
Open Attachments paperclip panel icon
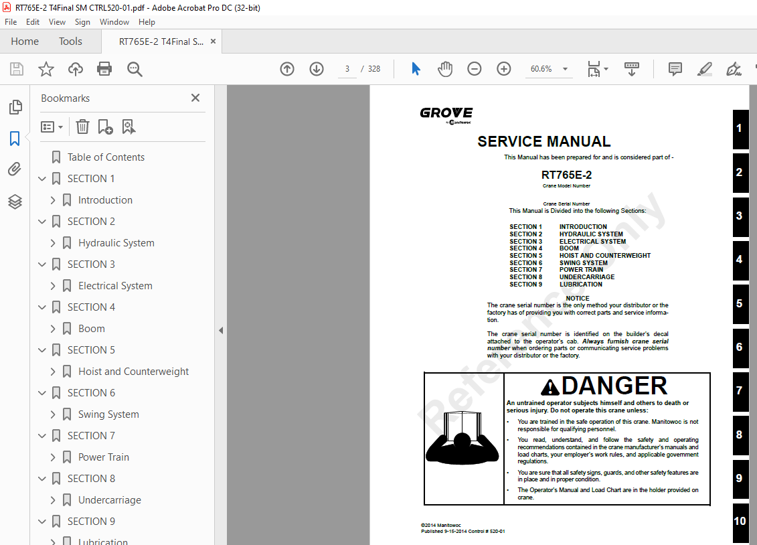15,169
